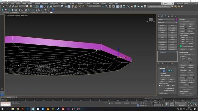The height and width of the screenshot is (111, 198).
Task: Open the Rendering menu
Action: (x=63, y=3)
